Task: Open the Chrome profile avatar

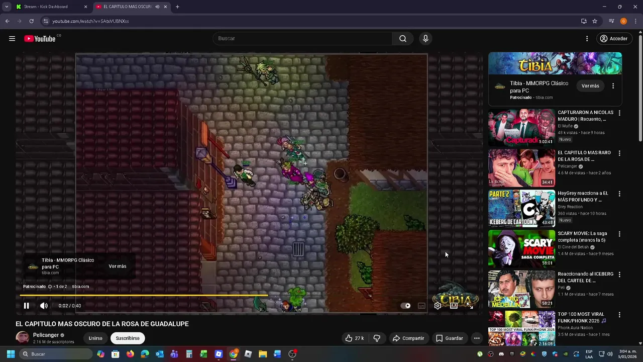Action: pos(623,21)
